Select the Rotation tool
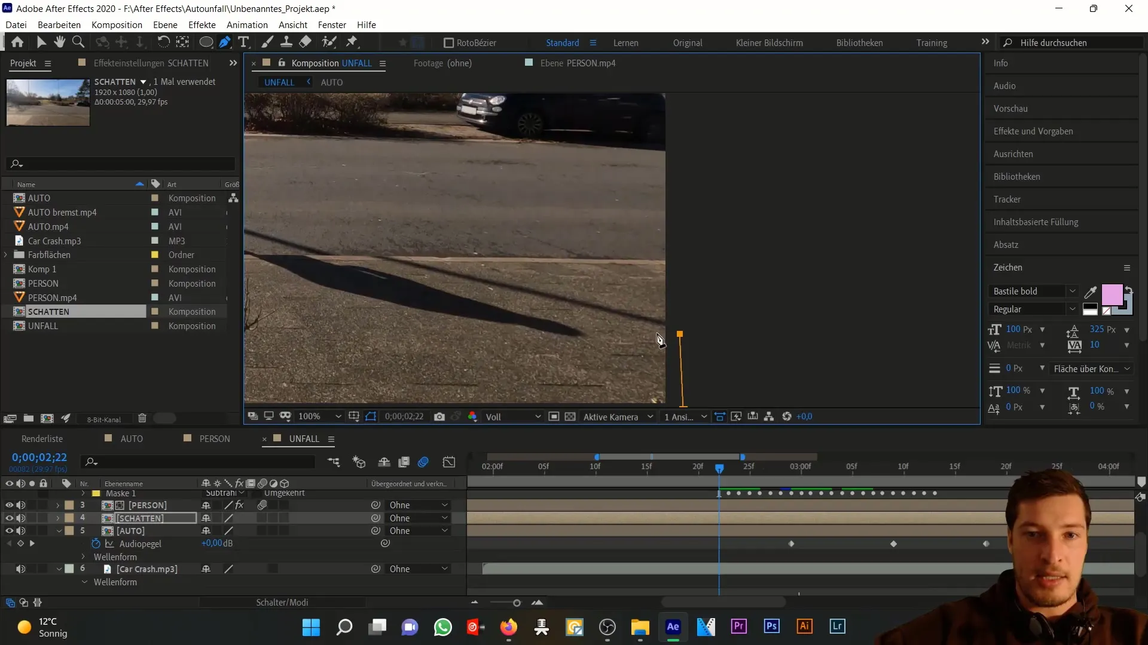Screen dimensions: 1148x645 pos(163,42)
